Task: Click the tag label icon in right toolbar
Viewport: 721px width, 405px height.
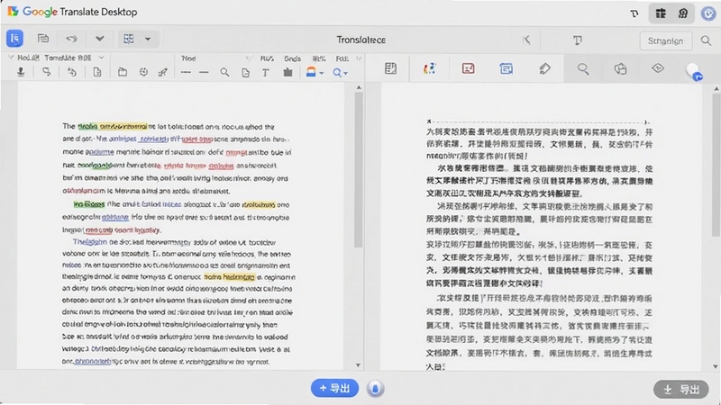Action: [x=544, y=69]
